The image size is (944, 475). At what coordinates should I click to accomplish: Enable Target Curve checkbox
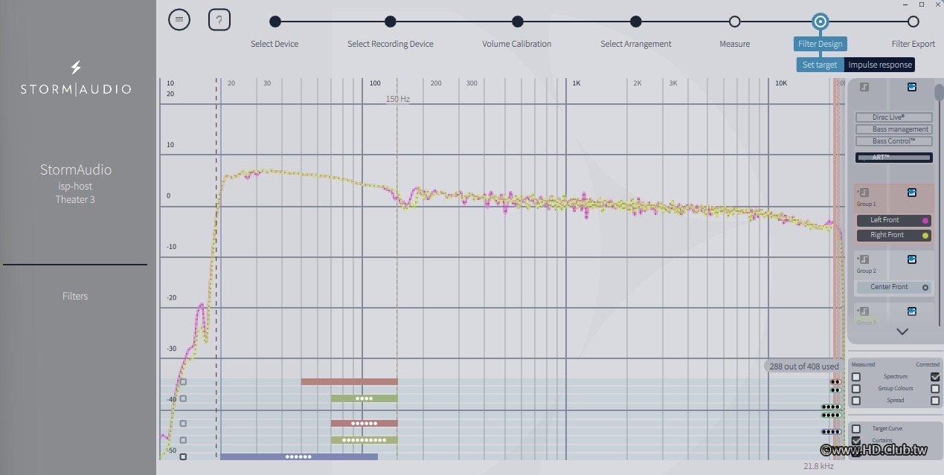856,429
